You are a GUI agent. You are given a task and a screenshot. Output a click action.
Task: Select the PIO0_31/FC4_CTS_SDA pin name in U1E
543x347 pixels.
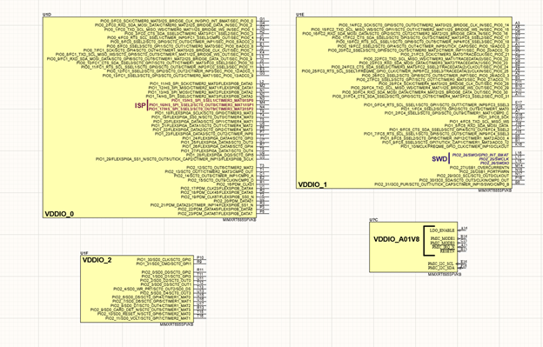tap(421, 97)
